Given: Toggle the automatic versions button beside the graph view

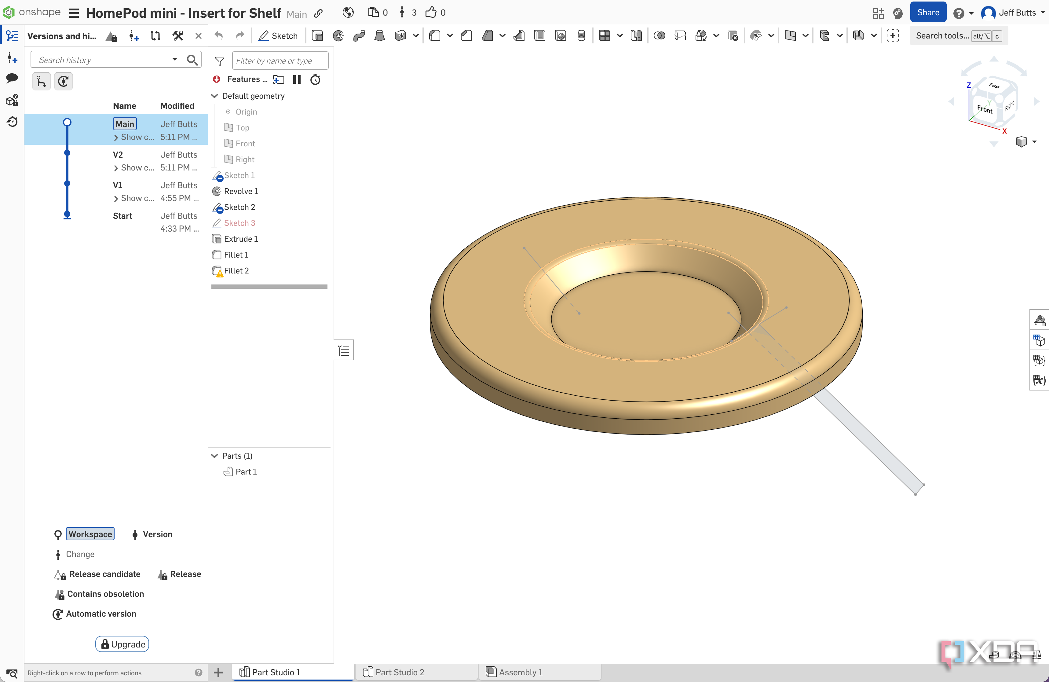Looking at the screenshot, I should pyautogui.click(x=63, y=81).
